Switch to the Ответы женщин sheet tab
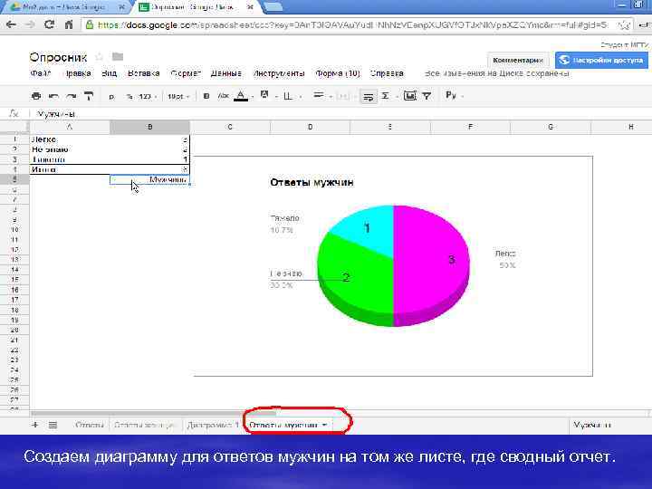652x489 pixels. [x=145, y=425]
